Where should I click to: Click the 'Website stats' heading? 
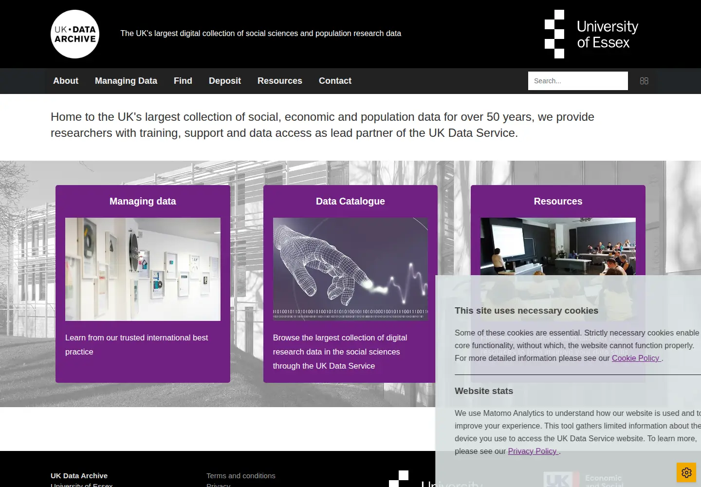click(484, 391)
